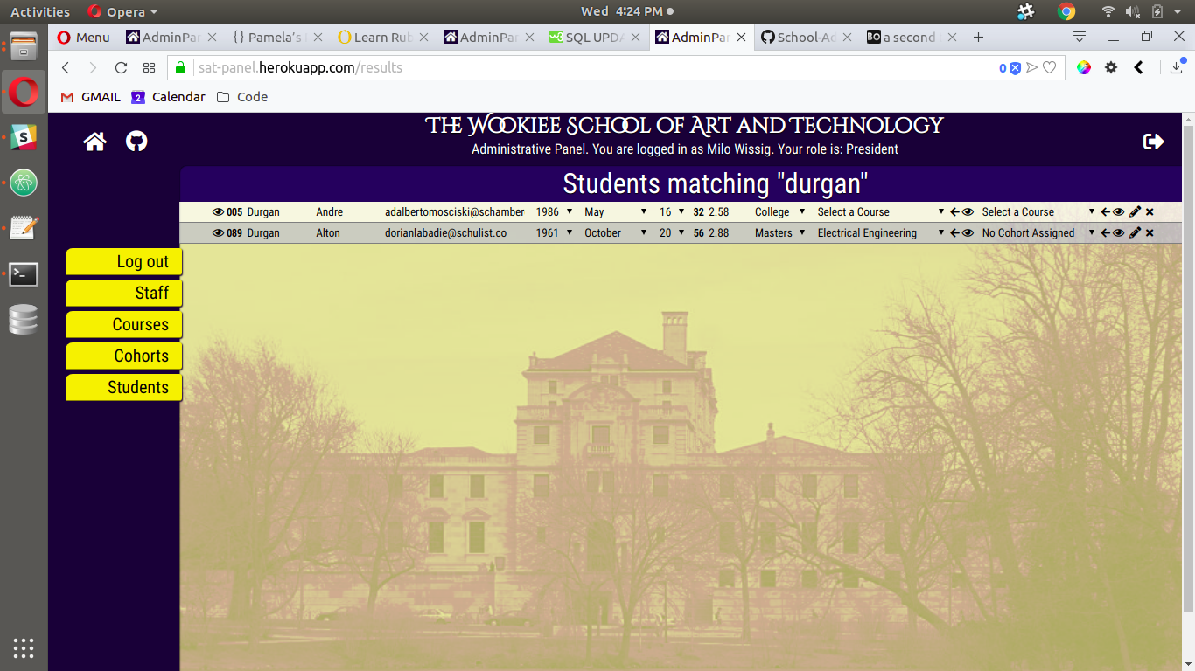Switch to the Learn Rub browser tab
This screenshot has width=1195, height=671.
tap(384, 37)
